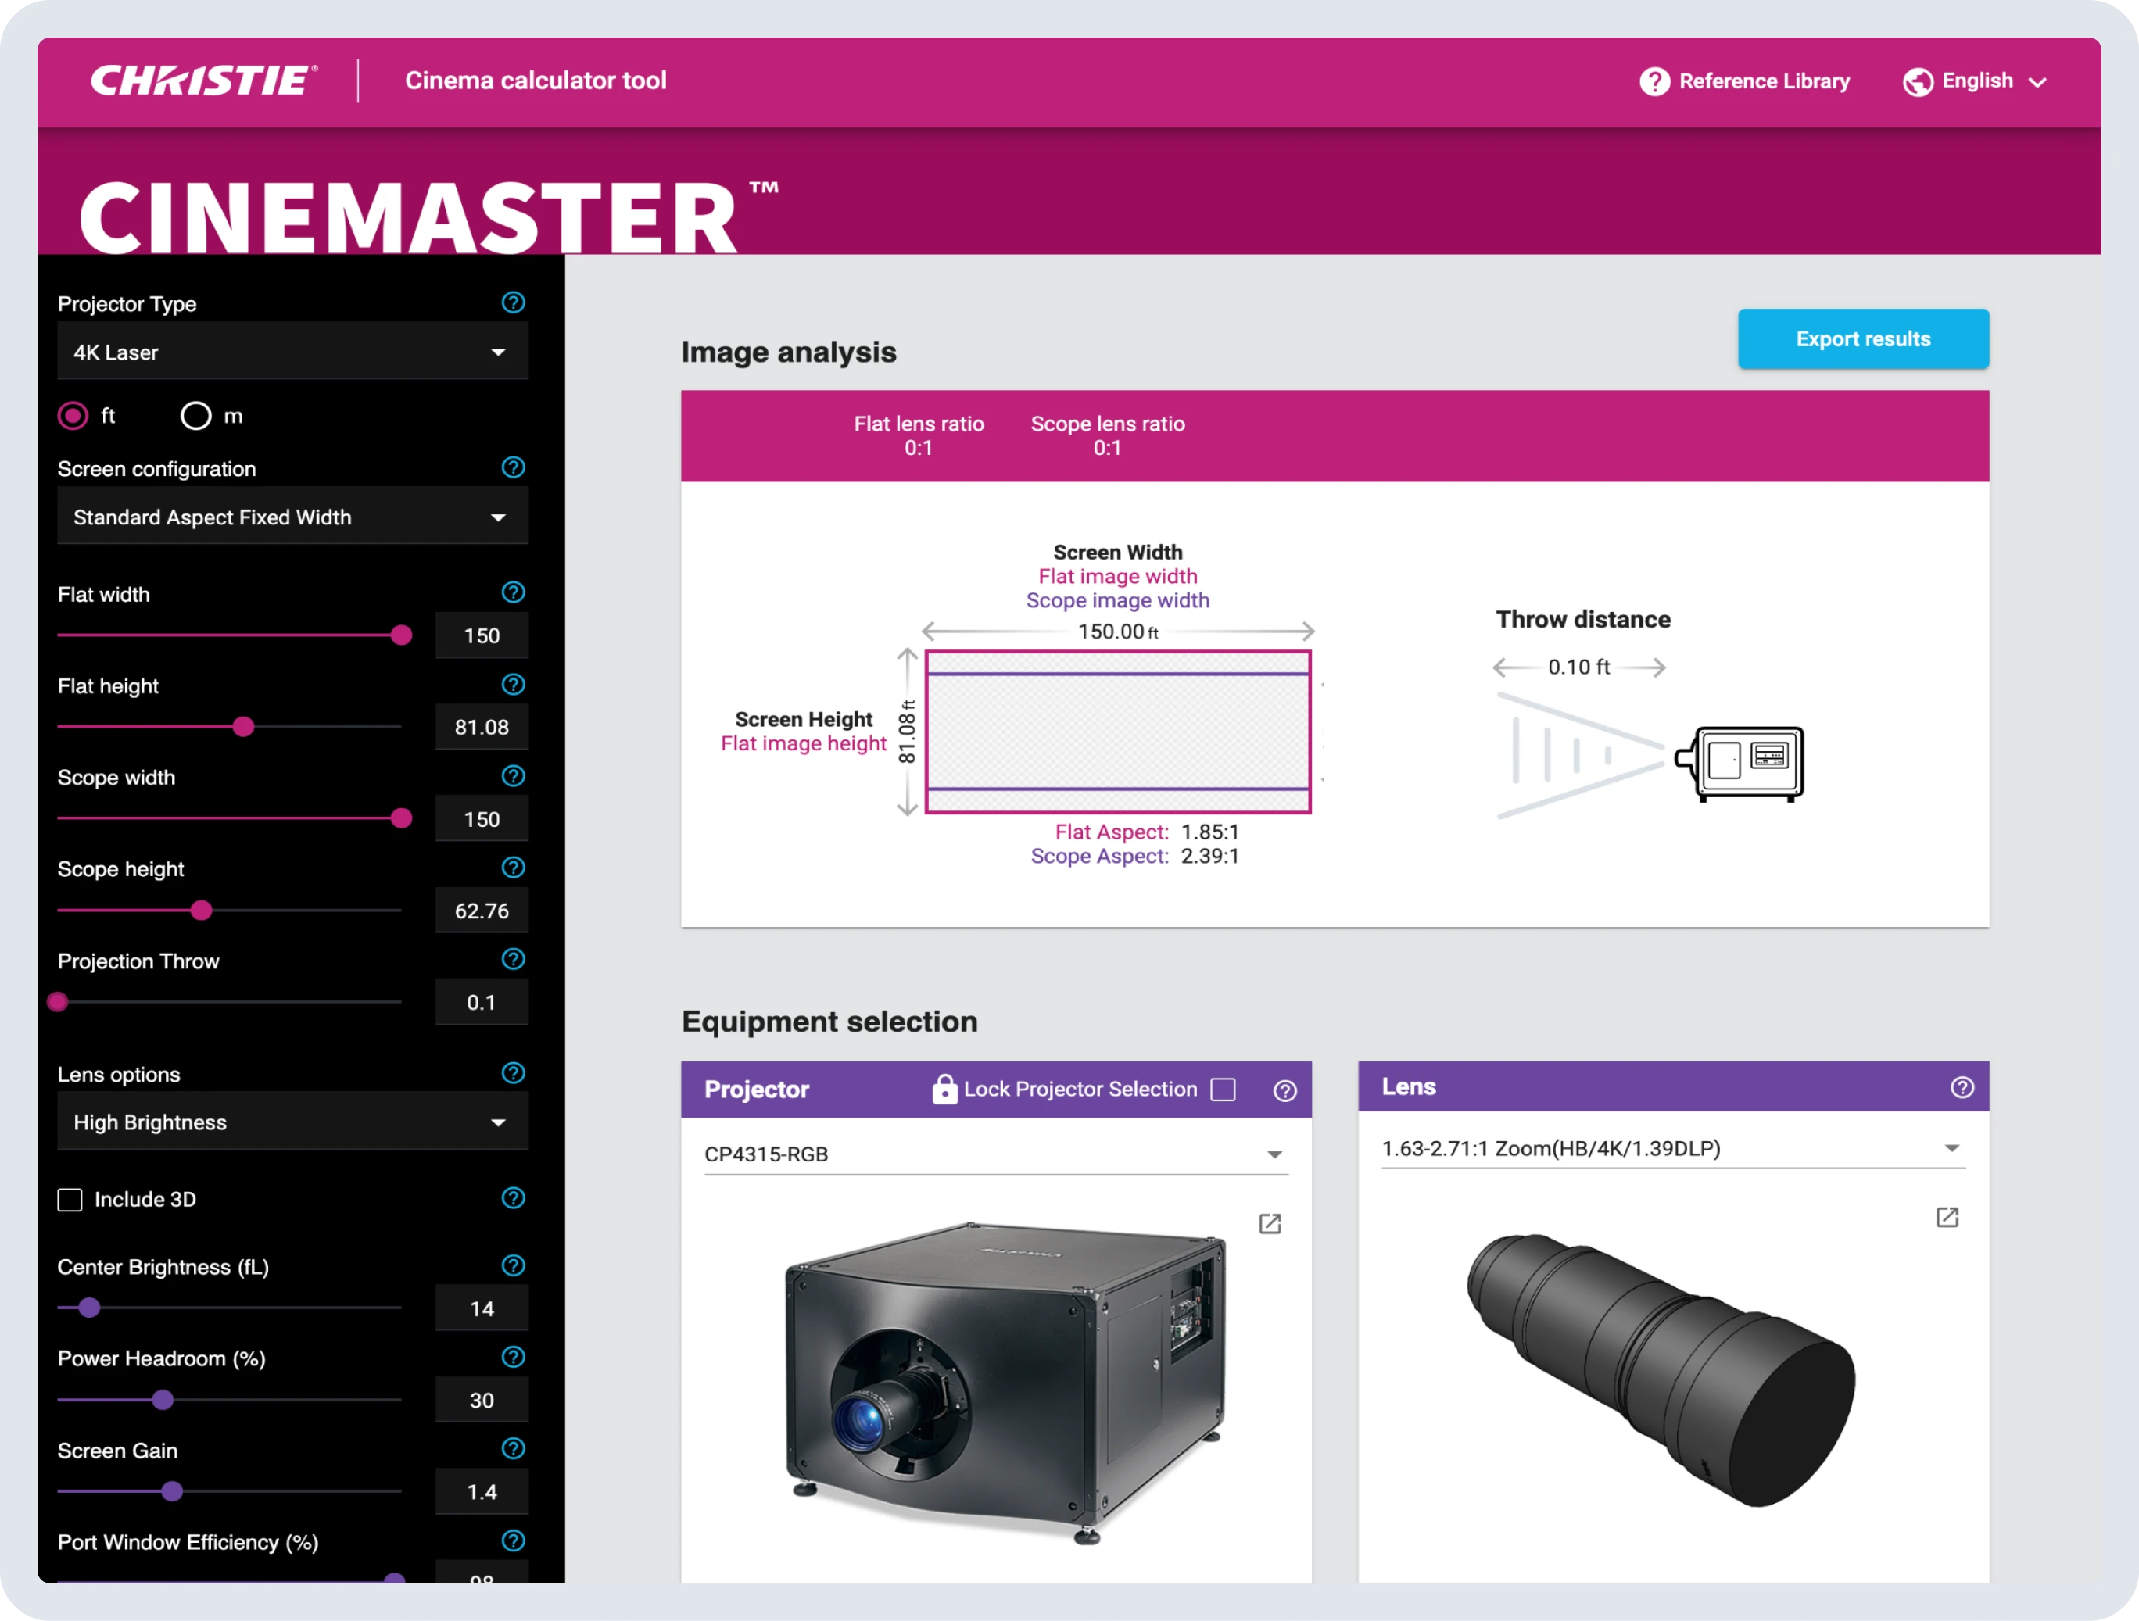Click the Scope width slider handle
2139x1621 pixels.
(401, 819)
